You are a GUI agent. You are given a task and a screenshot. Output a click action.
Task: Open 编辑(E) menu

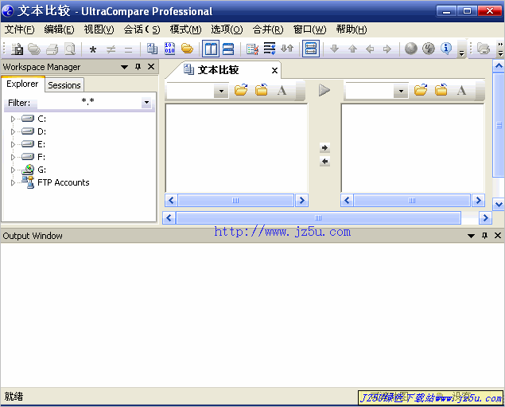coord(59,29)
